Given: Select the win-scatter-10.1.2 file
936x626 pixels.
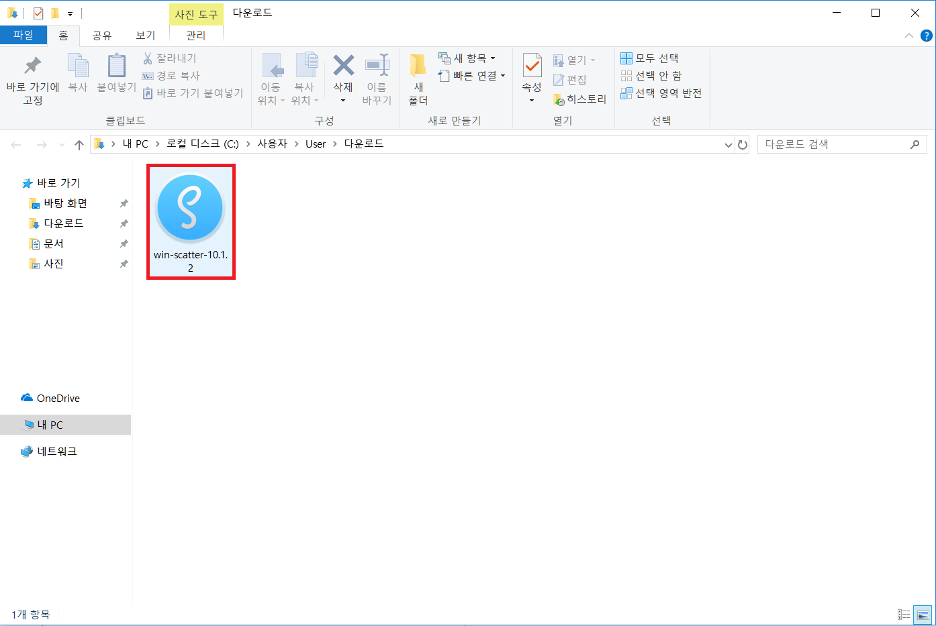Looking at the screenshot, I should point(191,222).
